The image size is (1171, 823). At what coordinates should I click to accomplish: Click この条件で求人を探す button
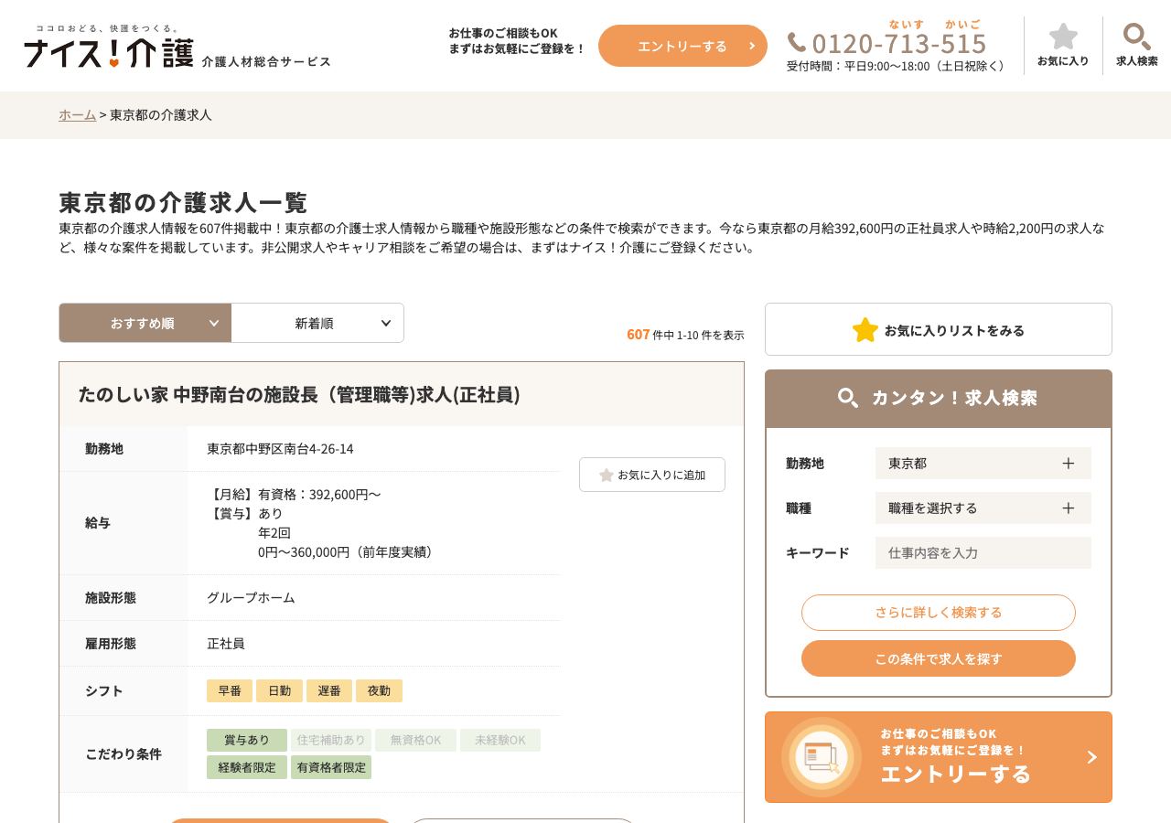(939, 658)
